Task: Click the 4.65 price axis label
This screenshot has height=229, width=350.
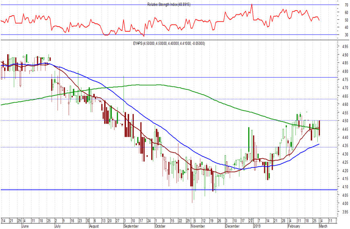Action: [x=345, y=96]
